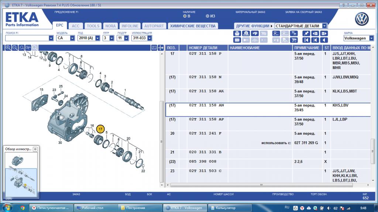Screen dimensions: 378x212
Task: Switch to the INFOLINE tab
Action: (x=130, y=26)
